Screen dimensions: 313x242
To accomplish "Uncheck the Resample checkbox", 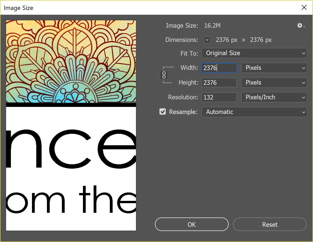I will pyautogui.click(x=163, y=112).
